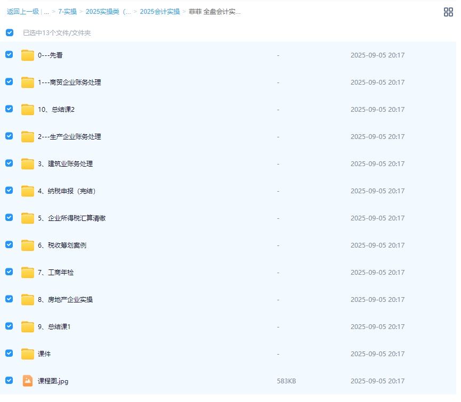Click date cell of 0---先看 row
This screenshot has width=461, height=402.
[377, 55]
